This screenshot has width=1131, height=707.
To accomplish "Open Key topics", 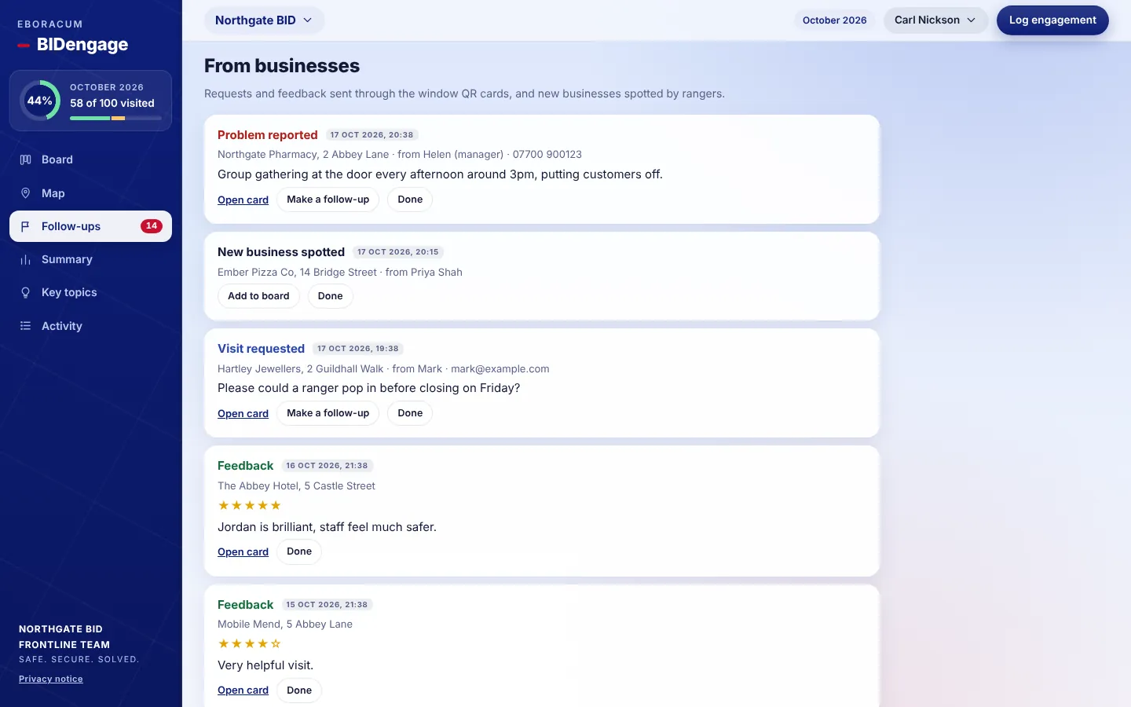I will 90,292.
